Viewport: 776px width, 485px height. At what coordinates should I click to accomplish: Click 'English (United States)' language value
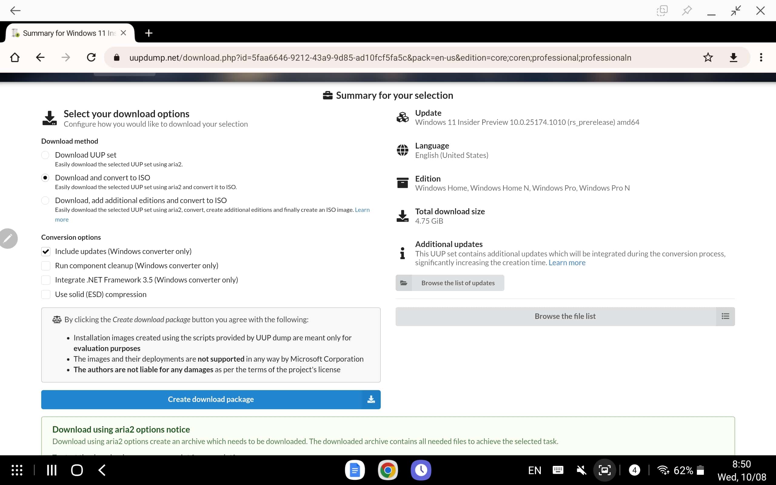[451, 155]
